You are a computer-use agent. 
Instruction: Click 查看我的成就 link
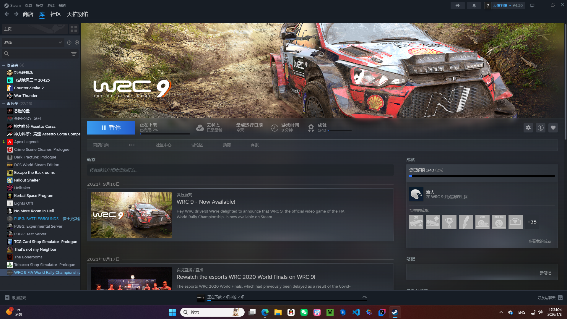(540, 242)
